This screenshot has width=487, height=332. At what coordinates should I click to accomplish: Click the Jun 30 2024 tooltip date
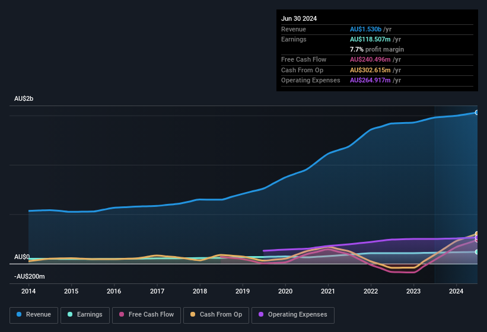299,18
